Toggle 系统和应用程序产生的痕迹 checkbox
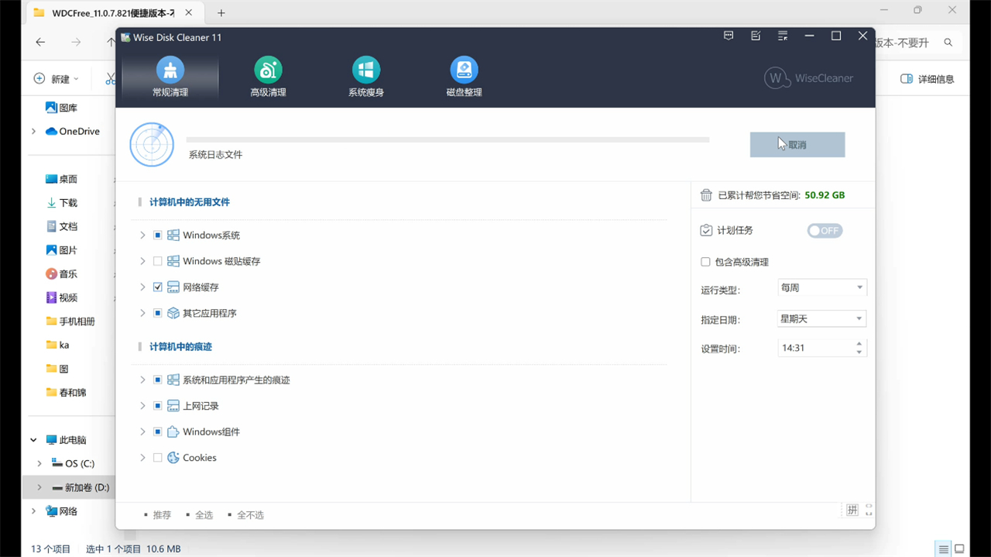The image size is (991, 557). pos(158,380)
